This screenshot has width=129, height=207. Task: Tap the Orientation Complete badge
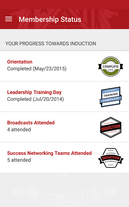click(111, 66)
